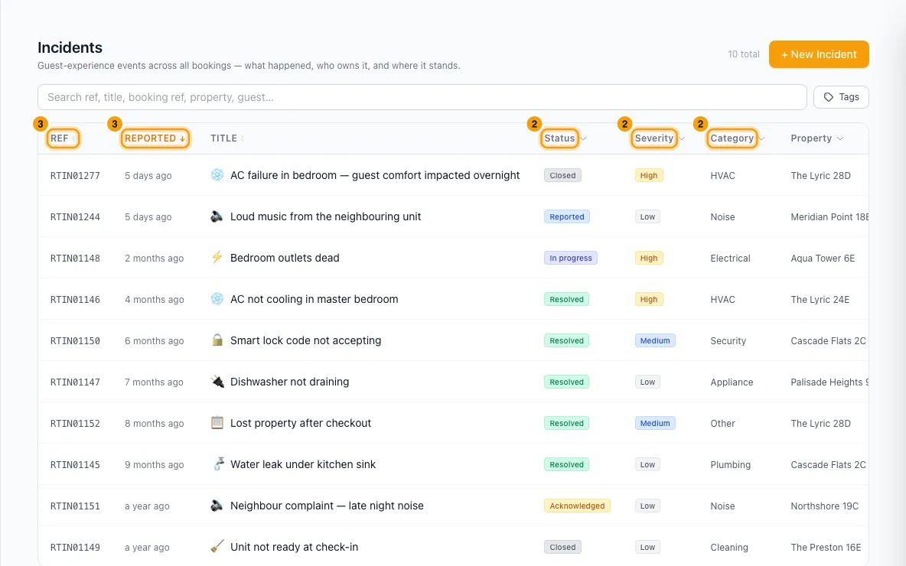Screen dimensions: 906x566
Task: Open the Tags filter button
Action: (x=841, y=97)
